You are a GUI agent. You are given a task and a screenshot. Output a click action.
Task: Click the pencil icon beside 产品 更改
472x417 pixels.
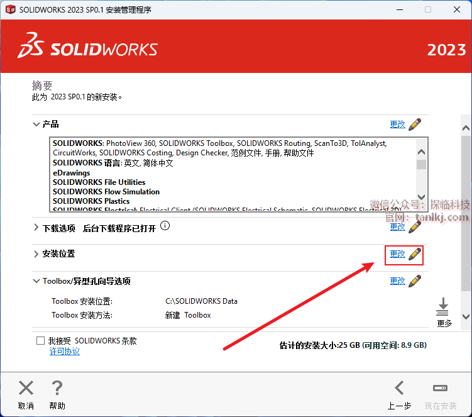click(x=415, y=124)
